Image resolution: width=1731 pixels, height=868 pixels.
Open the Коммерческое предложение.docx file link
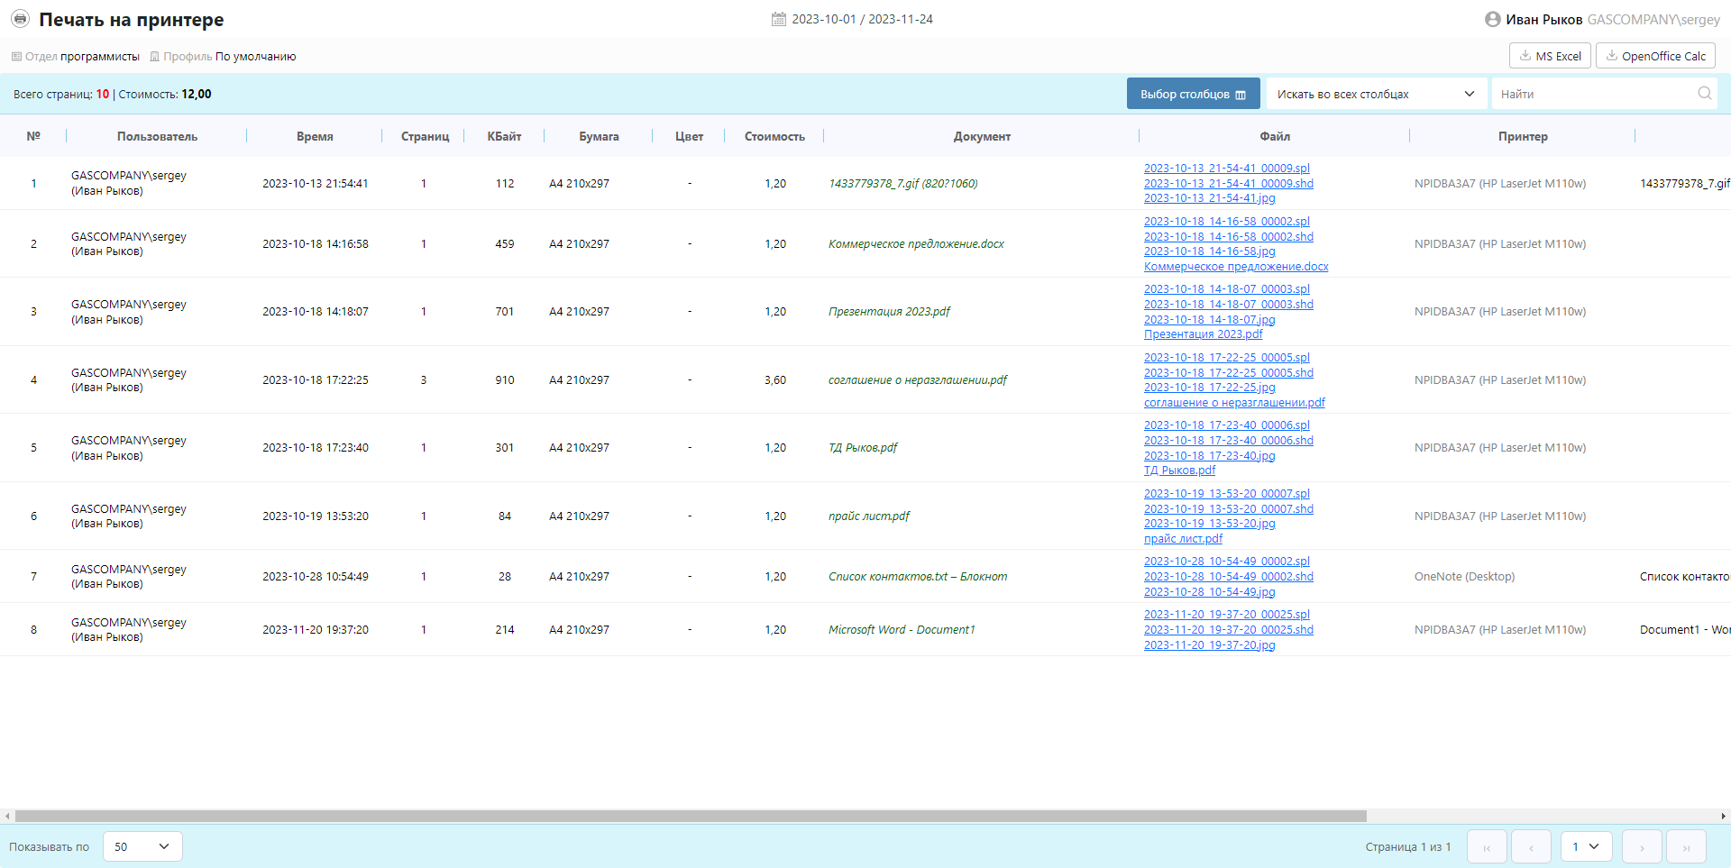pos(1235,267)
